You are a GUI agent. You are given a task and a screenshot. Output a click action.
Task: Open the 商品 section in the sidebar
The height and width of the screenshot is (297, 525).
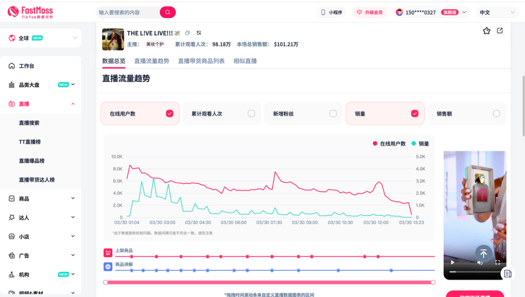click(x=12, y=198)
